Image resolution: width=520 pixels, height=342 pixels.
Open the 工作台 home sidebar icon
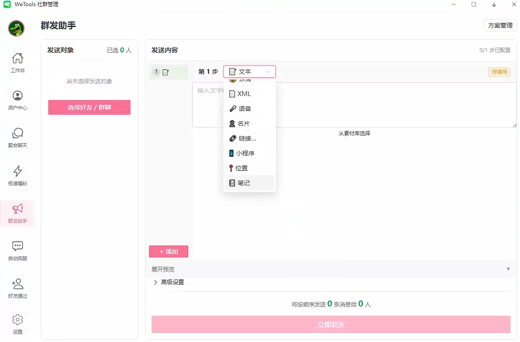tap(17, 62)
